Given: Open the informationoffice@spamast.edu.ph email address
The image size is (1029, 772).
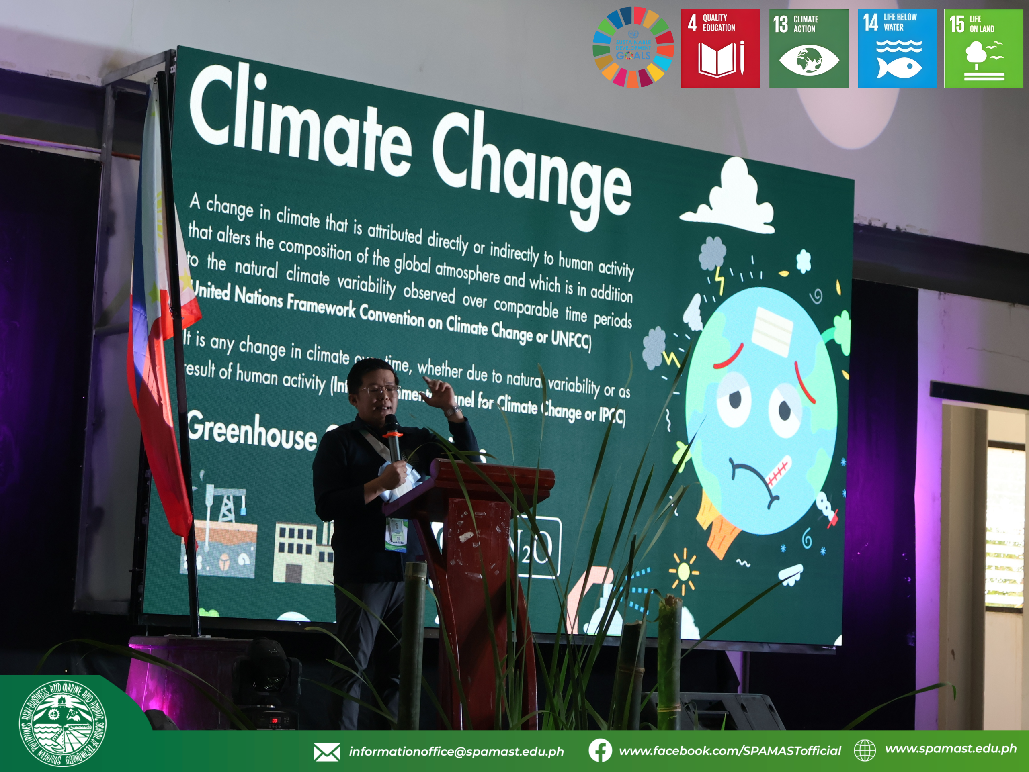Looking at the screenshot, I should [x=456, y=752].
